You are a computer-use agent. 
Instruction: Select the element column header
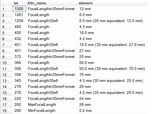click(113, 3)
